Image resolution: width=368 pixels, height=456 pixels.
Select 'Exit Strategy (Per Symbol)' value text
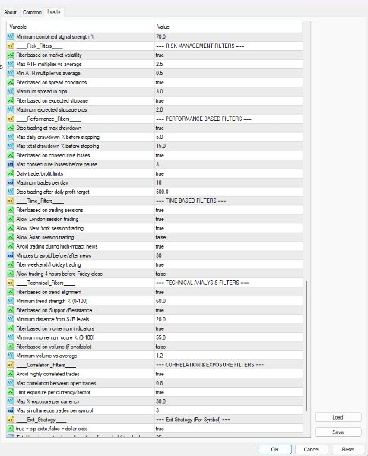click(193, 420)
